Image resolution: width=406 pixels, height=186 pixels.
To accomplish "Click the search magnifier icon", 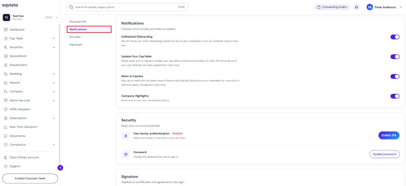I will (x=71, y=7).
